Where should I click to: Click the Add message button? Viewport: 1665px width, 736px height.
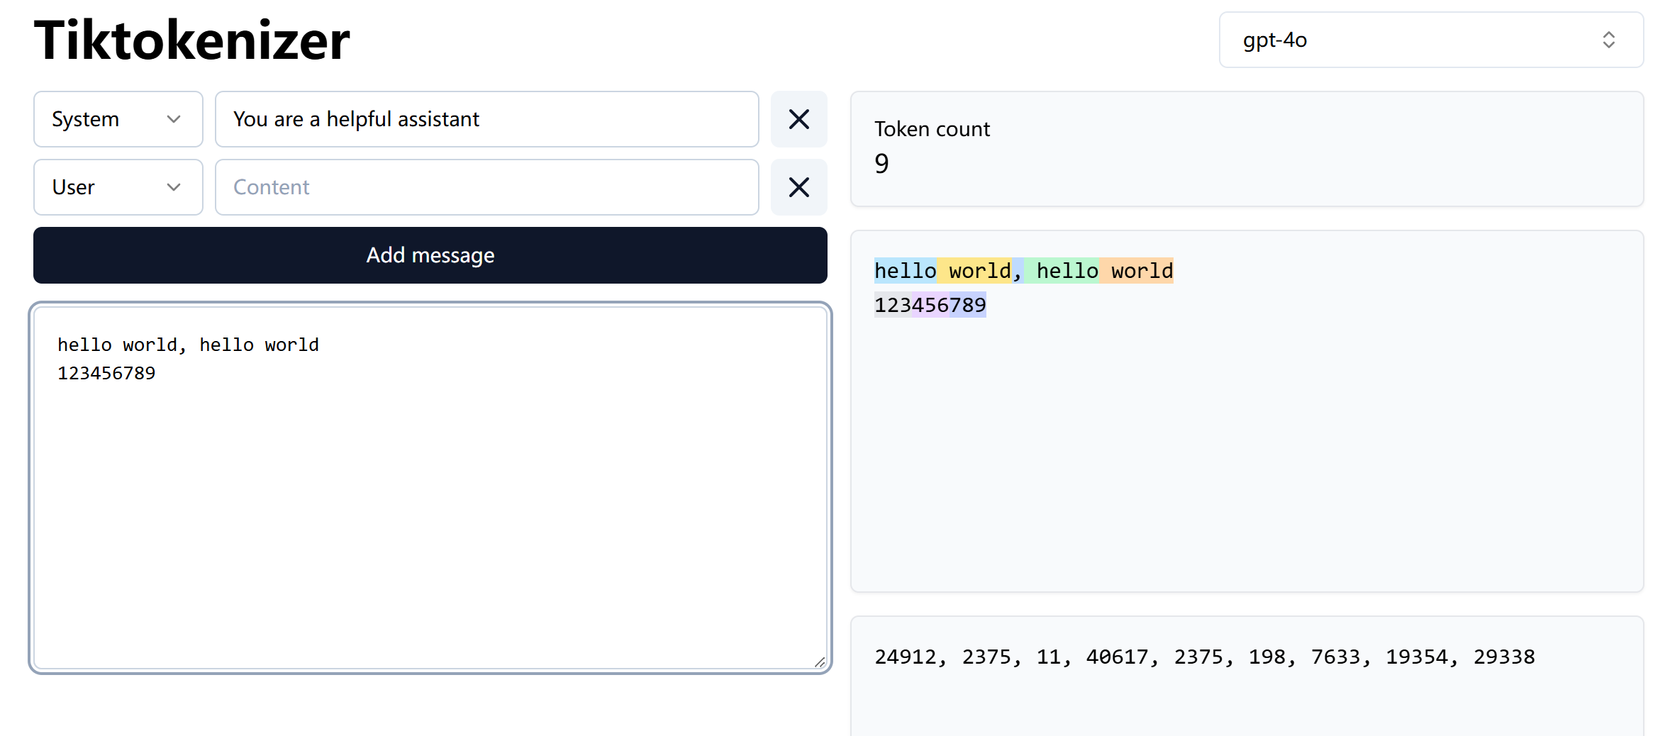click(430, 255)
